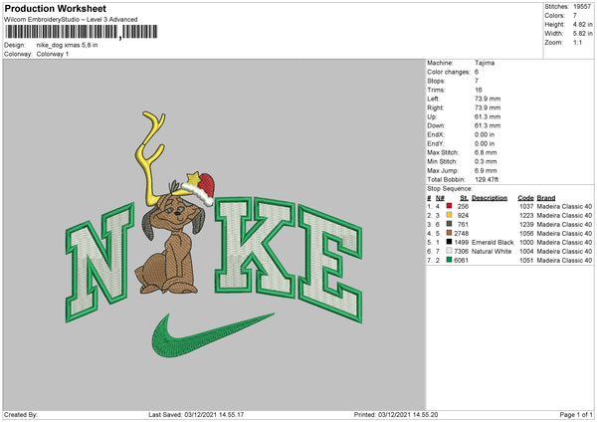Click the Created By footer label
597x422 pixels.
click(x=21, y=415)
